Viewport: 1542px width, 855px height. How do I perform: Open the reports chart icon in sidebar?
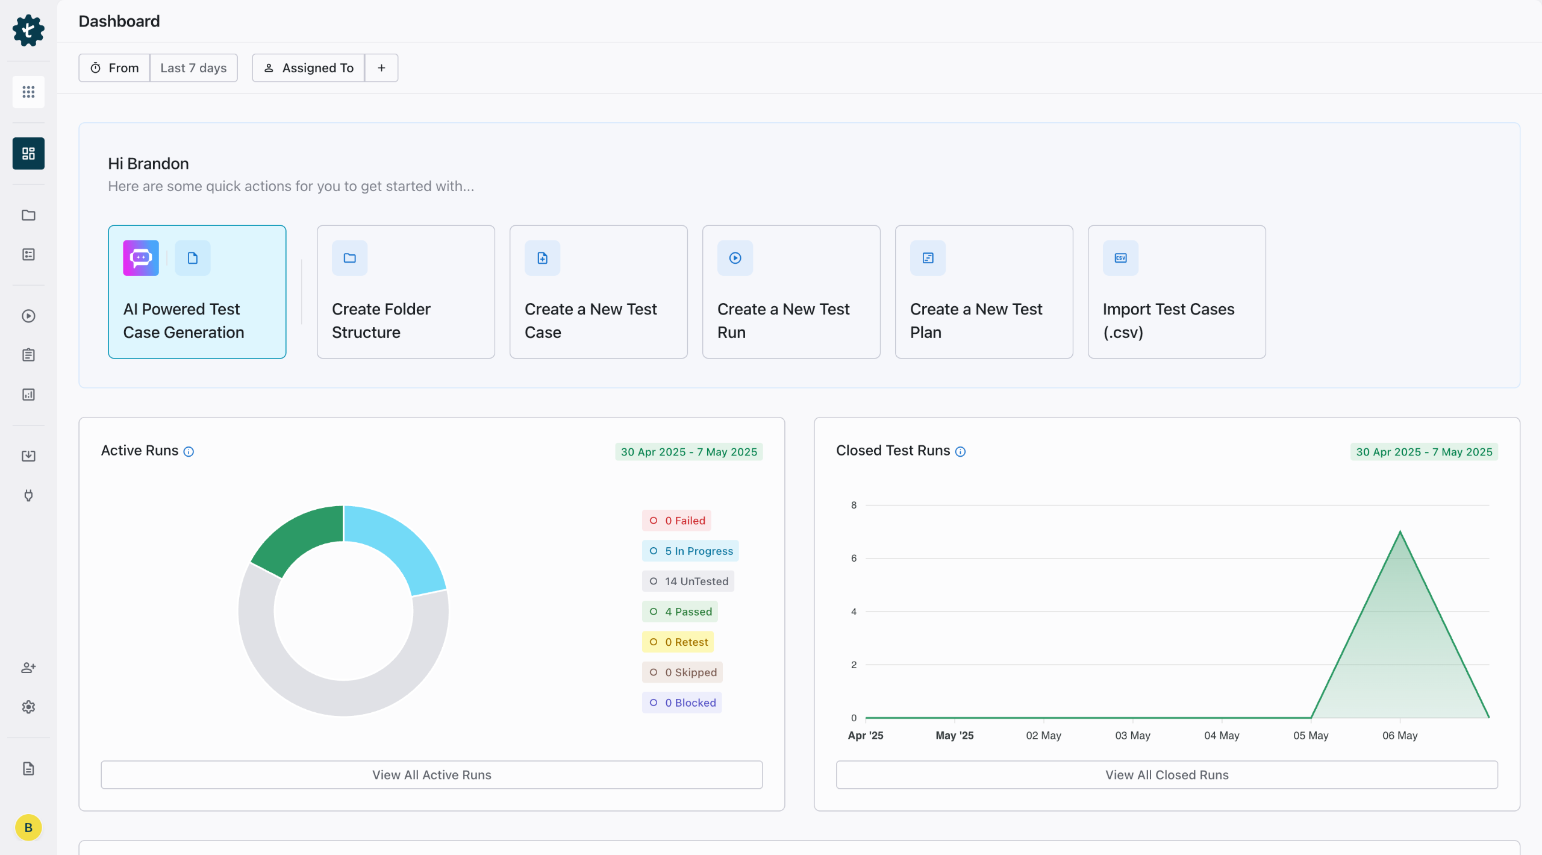tap(28, 395)
